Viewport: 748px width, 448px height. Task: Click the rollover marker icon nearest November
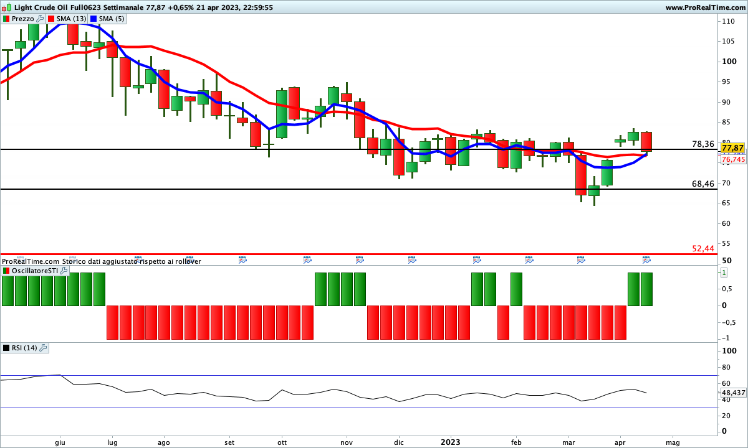360,259
